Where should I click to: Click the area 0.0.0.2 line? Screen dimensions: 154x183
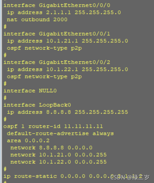pos(28,141)
